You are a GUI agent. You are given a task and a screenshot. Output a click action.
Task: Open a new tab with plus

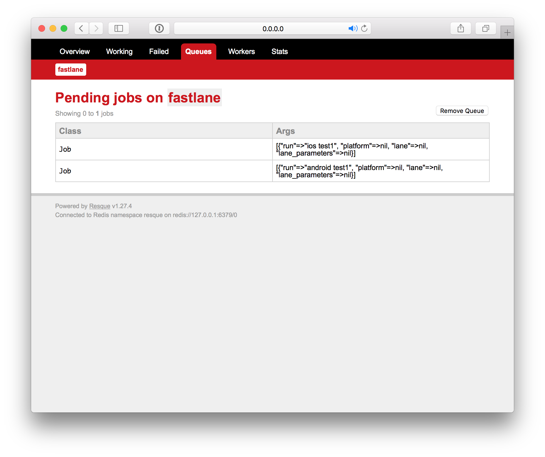pos(507,33)
